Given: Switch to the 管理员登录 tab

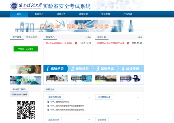Looking at the screenshot, I should coord(31,37).
